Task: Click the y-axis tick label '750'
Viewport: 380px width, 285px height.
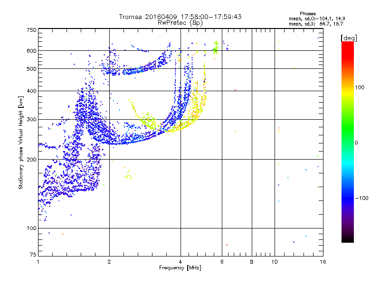Action: [31, 30]
